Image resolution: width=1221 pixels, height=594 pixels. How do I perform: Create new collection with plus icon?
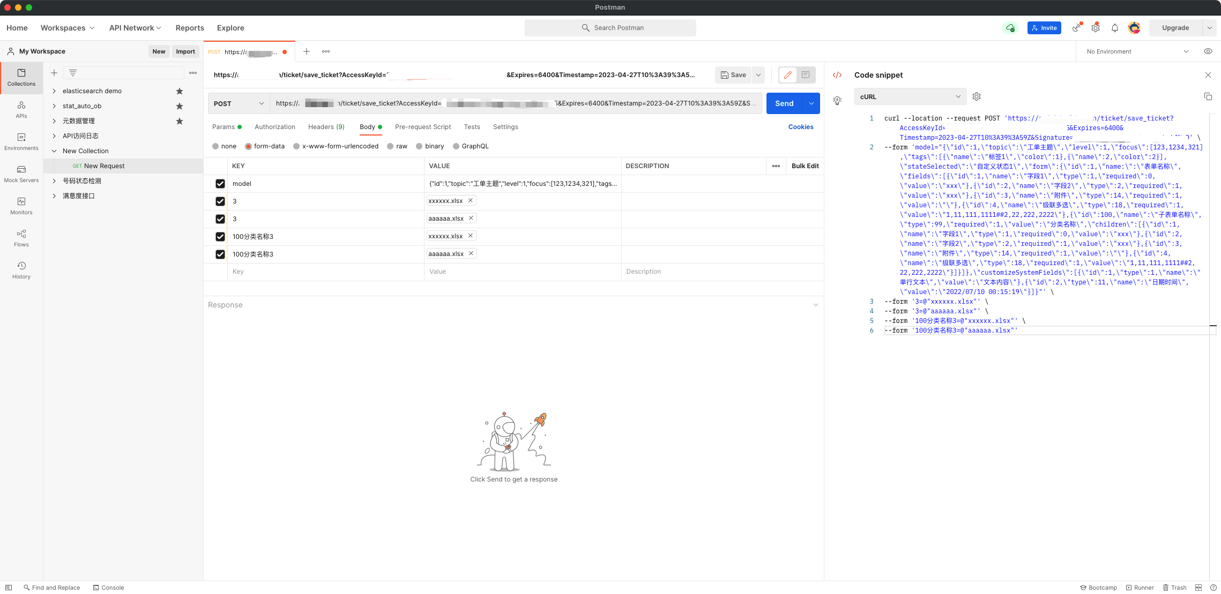pos(54,73)
